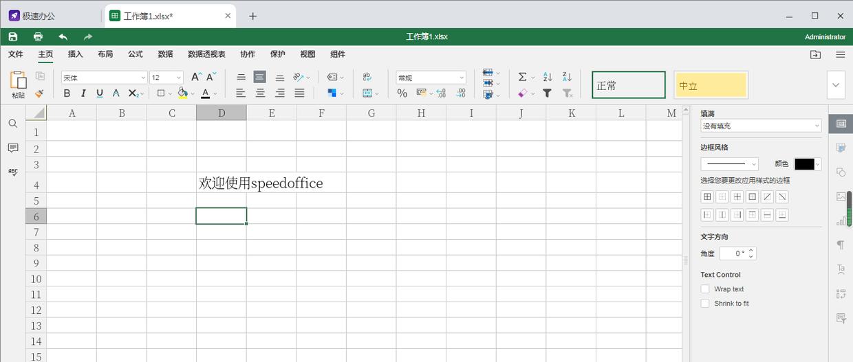Switch to the 数据透视表 tab

tap(206, 54)
